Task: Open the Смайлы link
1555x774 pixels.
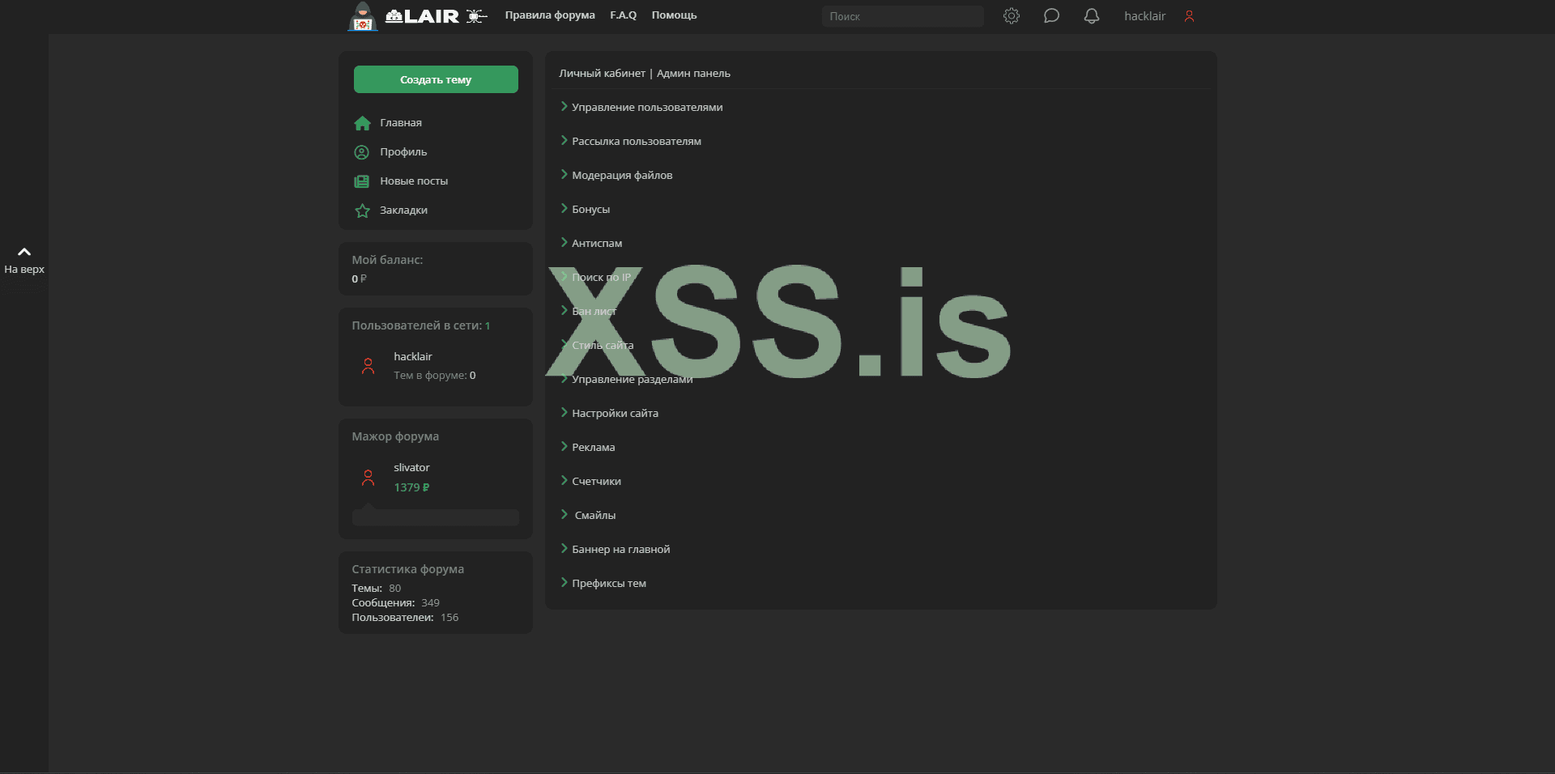Action: coord(595,515)
